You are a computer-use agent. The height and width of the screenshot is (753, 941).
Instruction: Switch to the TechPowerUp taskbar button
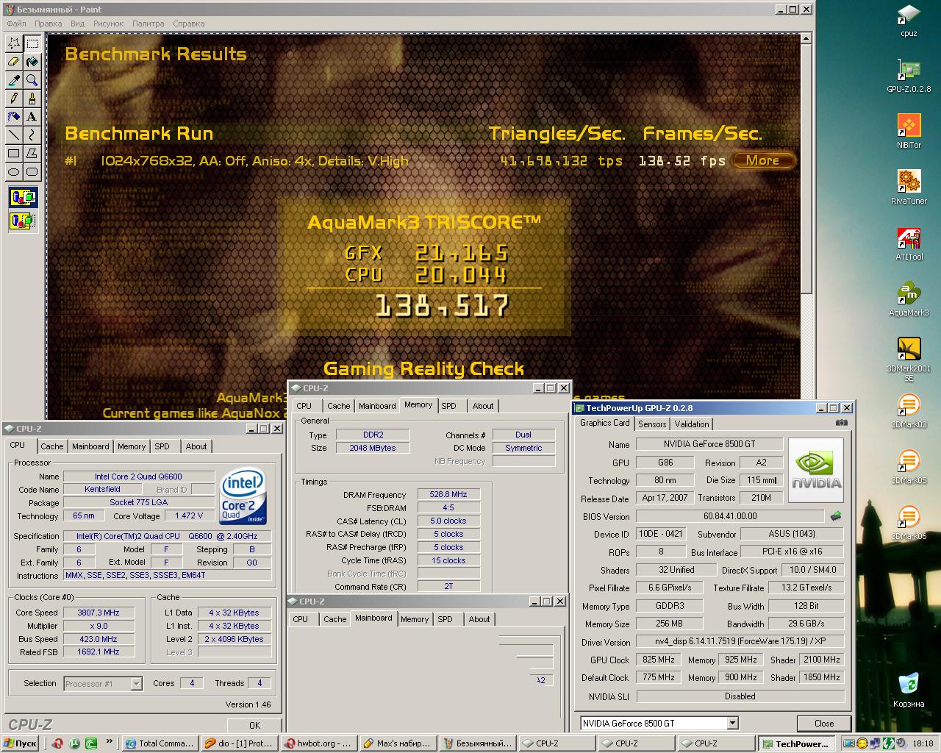tap(797, 743)
